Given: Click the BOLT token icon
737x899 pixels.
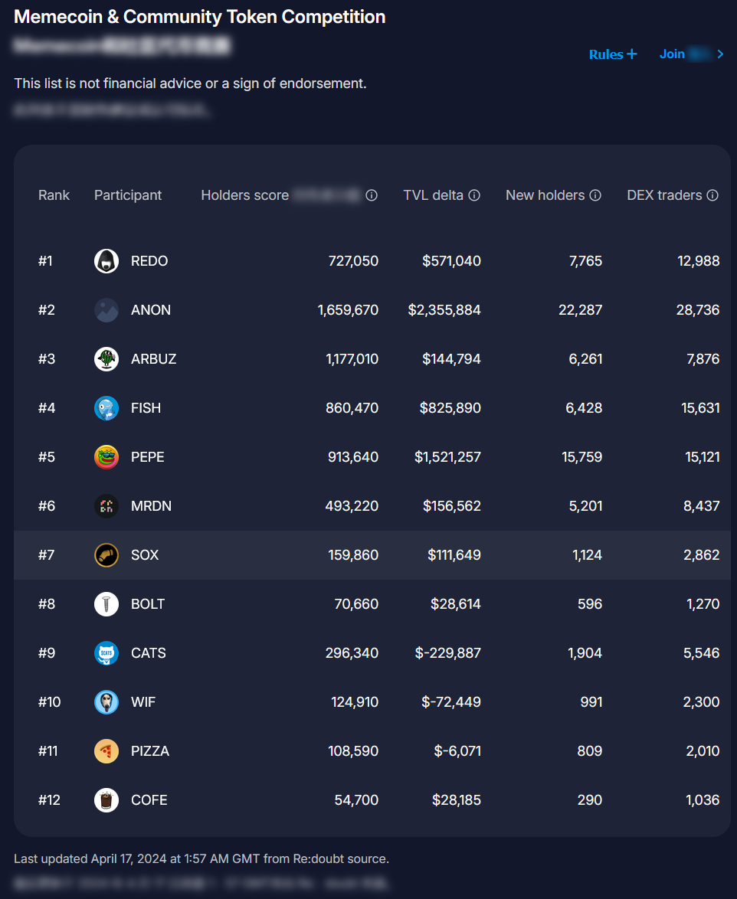Looking at the screenshot, I should coord(106,604).
